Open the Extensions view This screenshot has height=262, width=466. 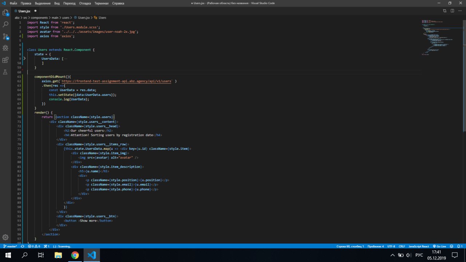tap(5, 60)
